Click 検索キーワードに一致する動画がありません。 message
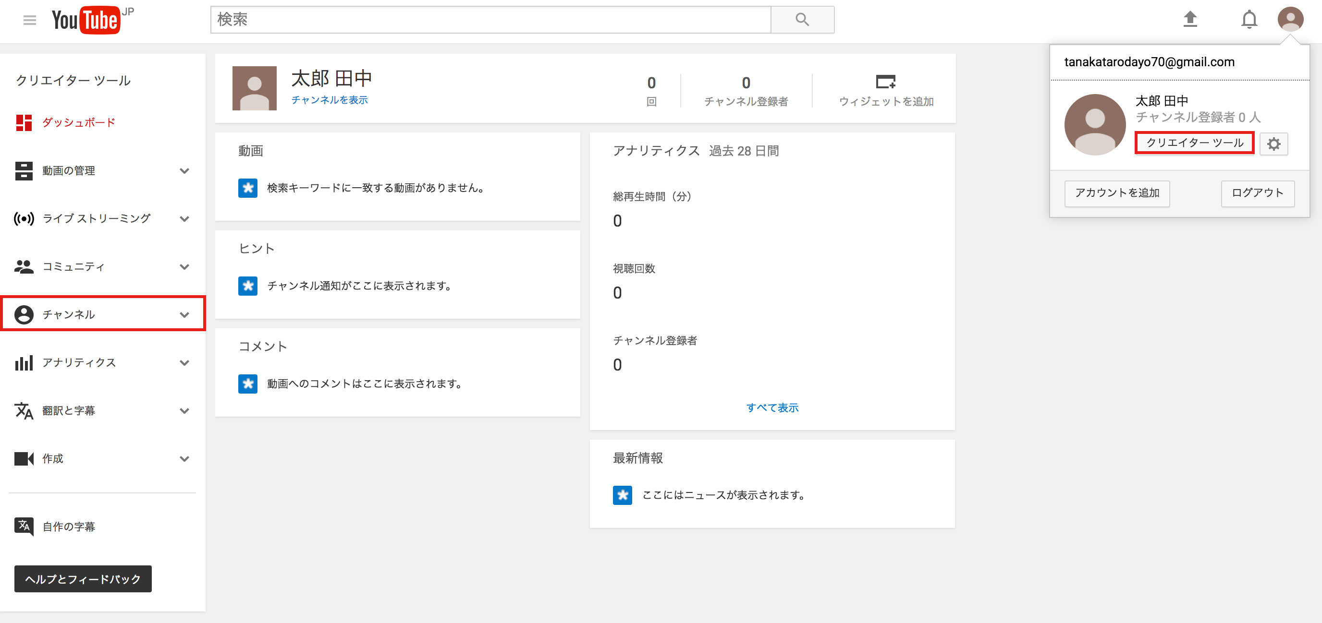The width and height of the screenshot is (1322, 623). [376, 188]
